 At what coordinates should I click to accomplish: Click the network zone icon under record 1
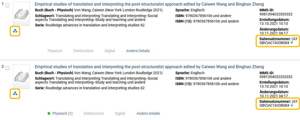click(15, 31)
